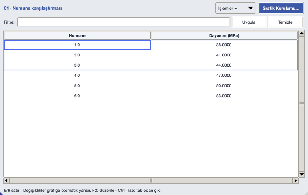Click the horizontal scrollbar left arrow
The width and height of the screenshot is (308, 195).
(x=6, y=180)
